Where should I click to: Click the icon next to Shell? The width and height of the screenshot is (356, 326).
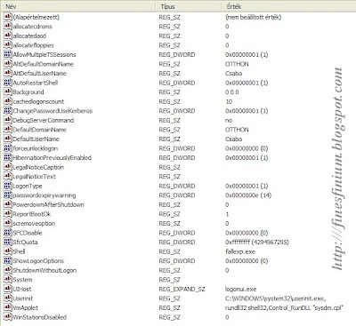point(7,251)
